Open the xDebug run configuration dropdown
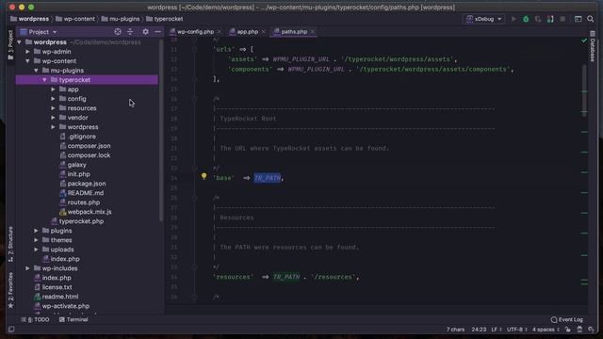Image resolution: width=603 pixels, height=339 pixels. [x=483, y=19]
